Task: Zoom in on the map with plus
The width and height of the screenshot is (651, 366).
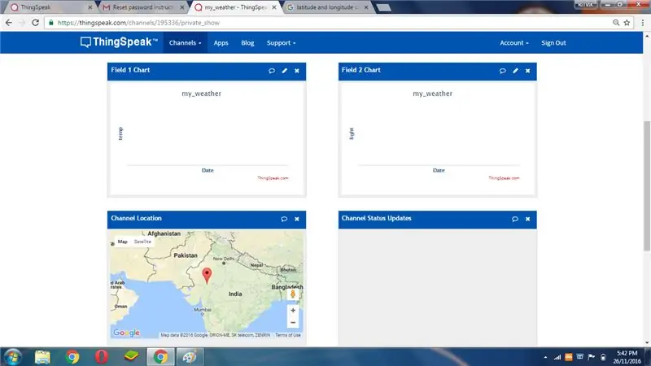Action: pos(293,311)
